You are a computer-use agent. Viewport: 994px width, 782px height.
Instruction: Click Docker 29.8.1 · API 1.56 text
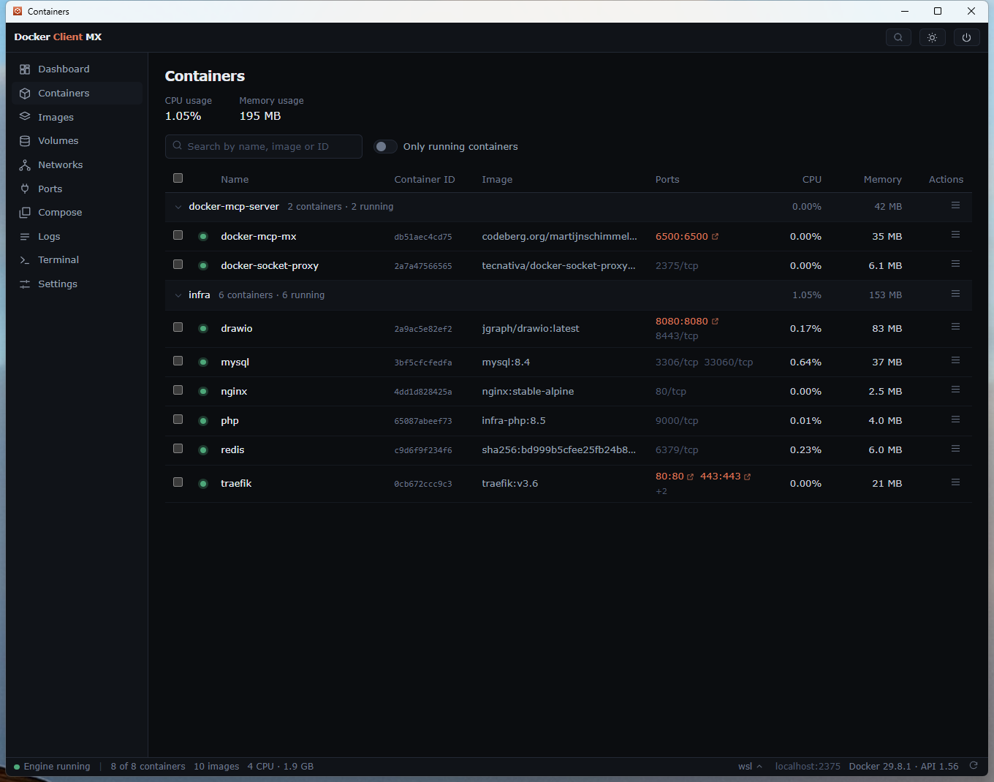903,767
